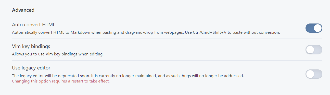Turn on the Use legacy editor switch

click(x=314, y=74)
